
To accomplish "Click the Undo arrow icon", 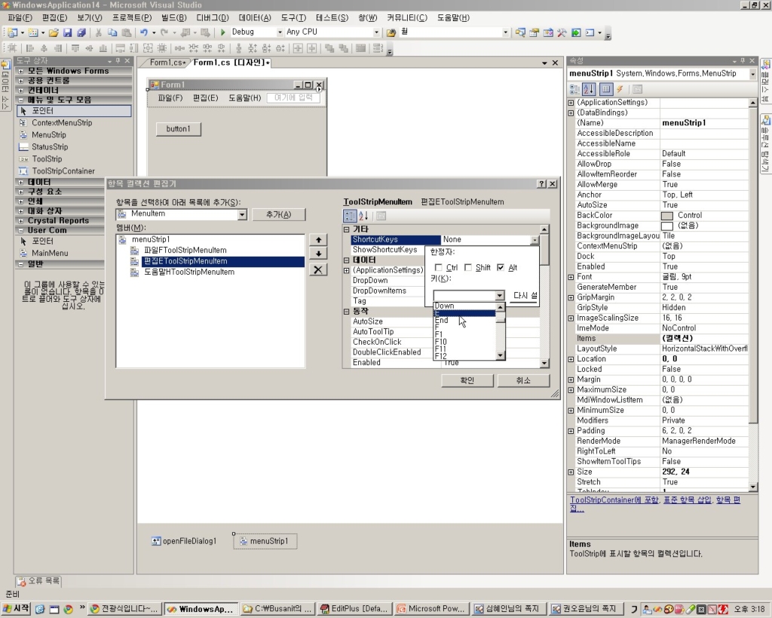I will coord(143,32).
